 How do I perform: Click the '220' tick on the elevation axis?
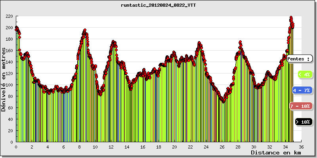(10, 16)
